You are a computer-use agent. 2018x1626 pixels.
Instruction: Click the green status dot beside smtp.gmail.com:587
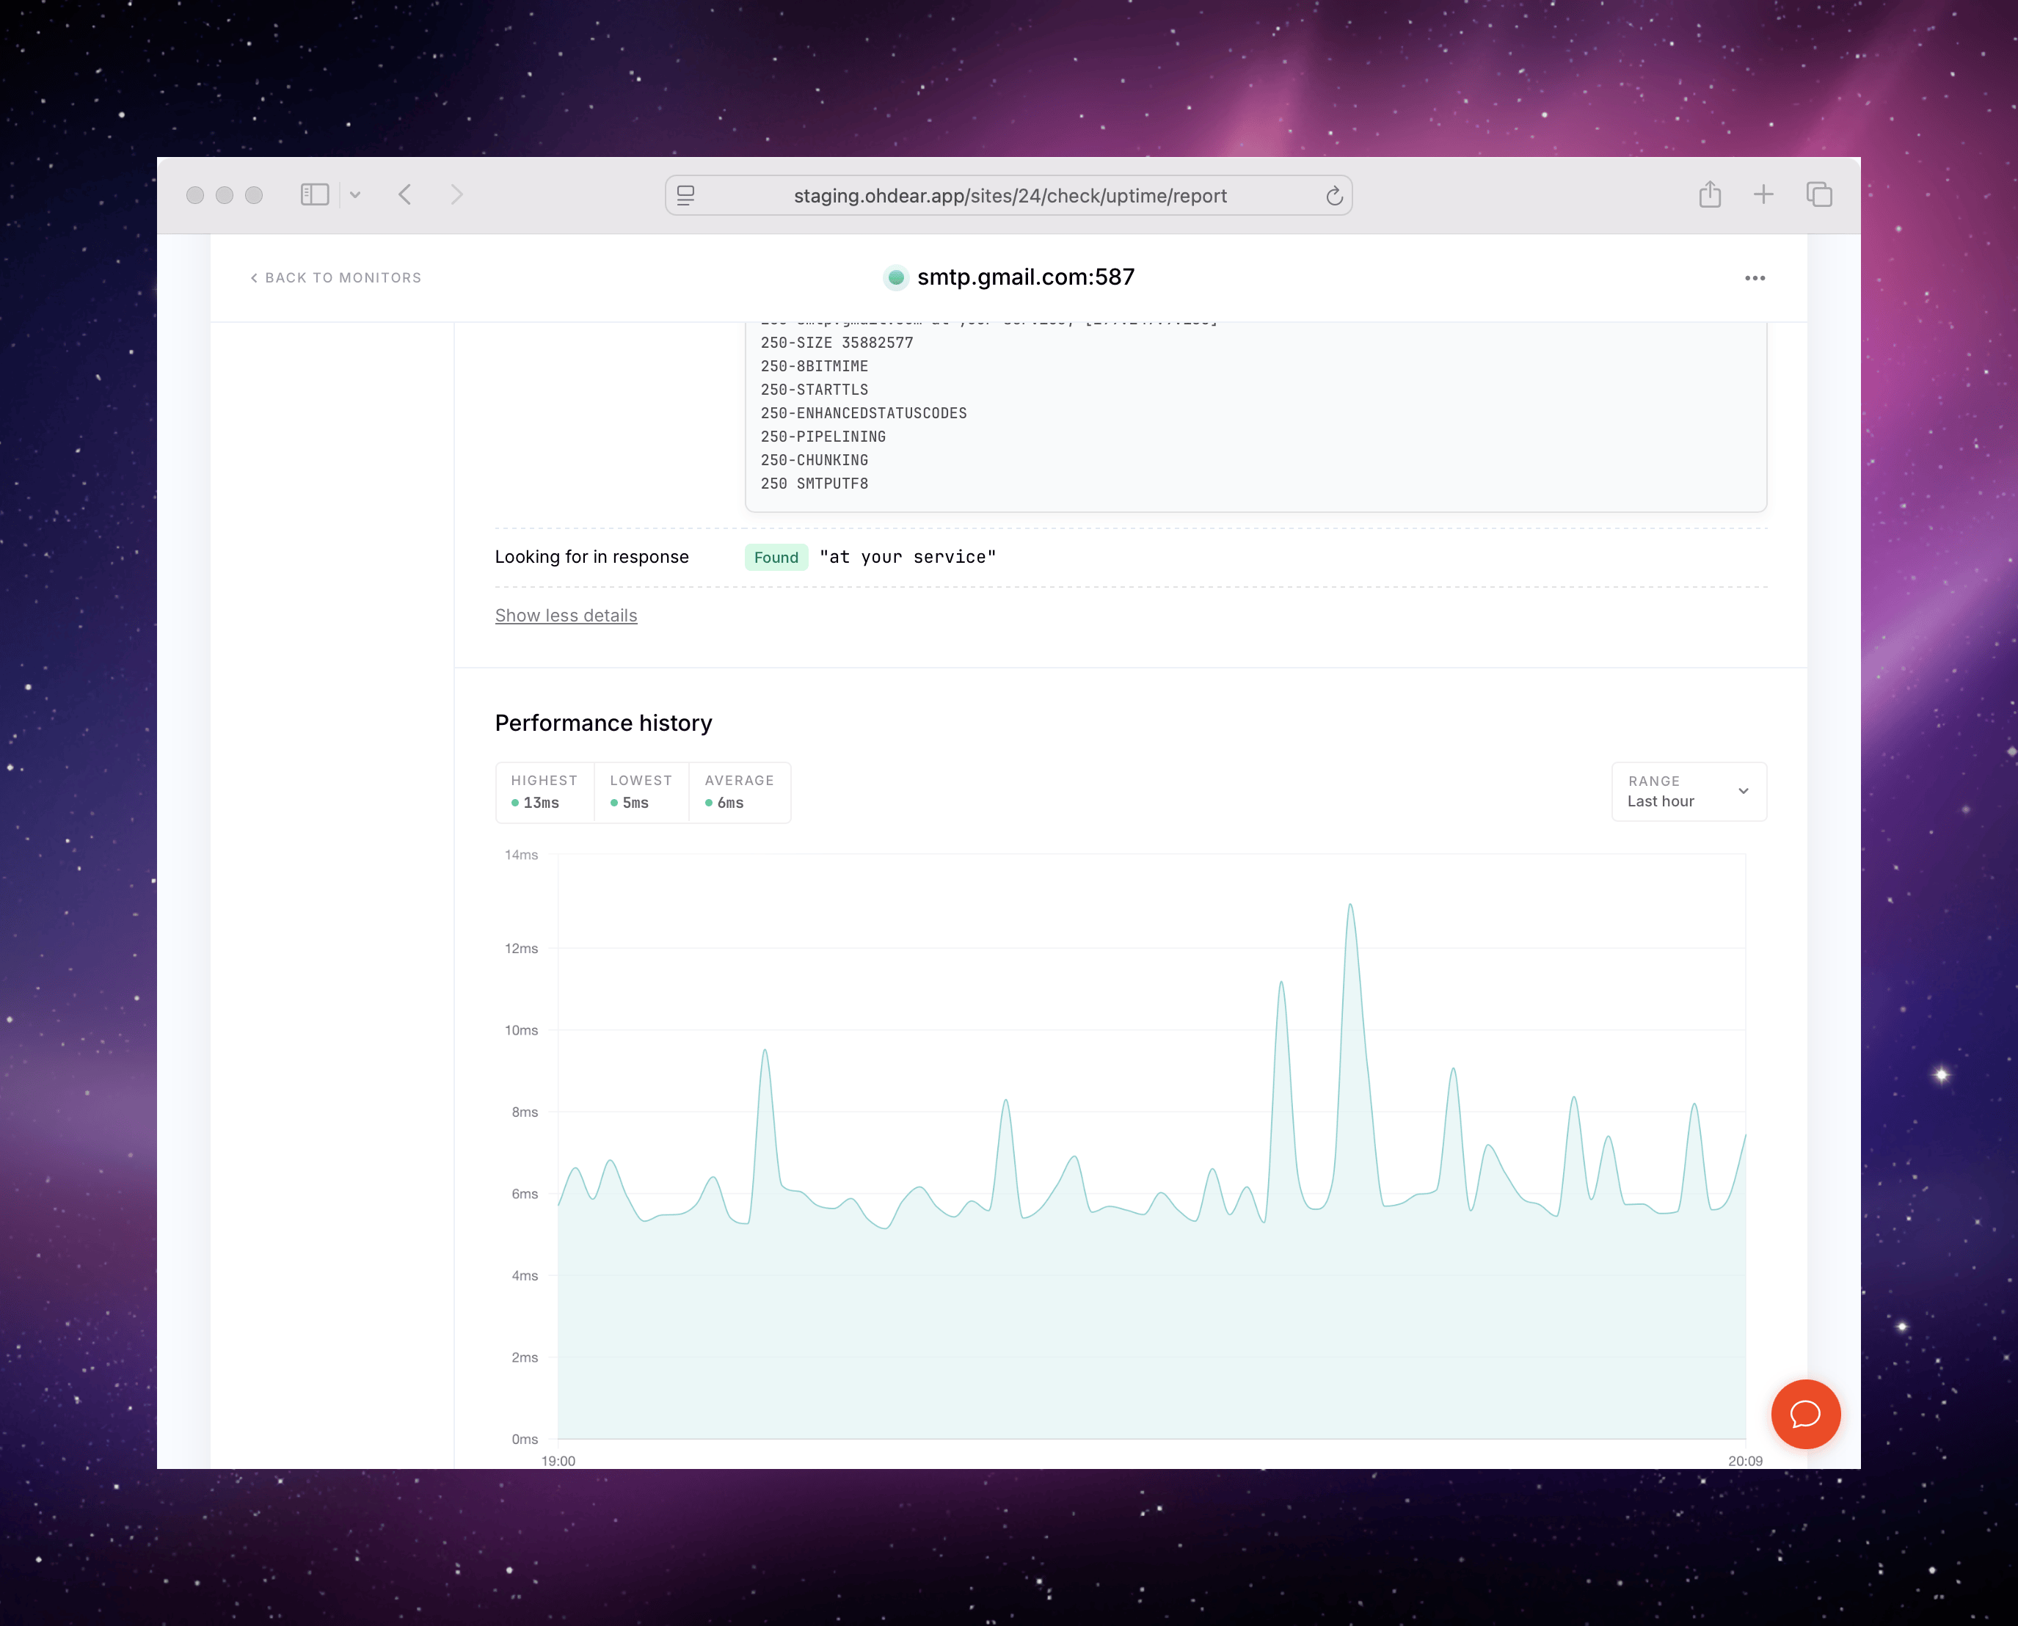point(896,277)
